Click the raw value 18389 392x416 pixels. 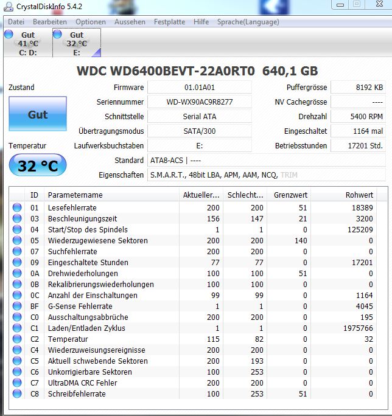click(x=362, y=207)
